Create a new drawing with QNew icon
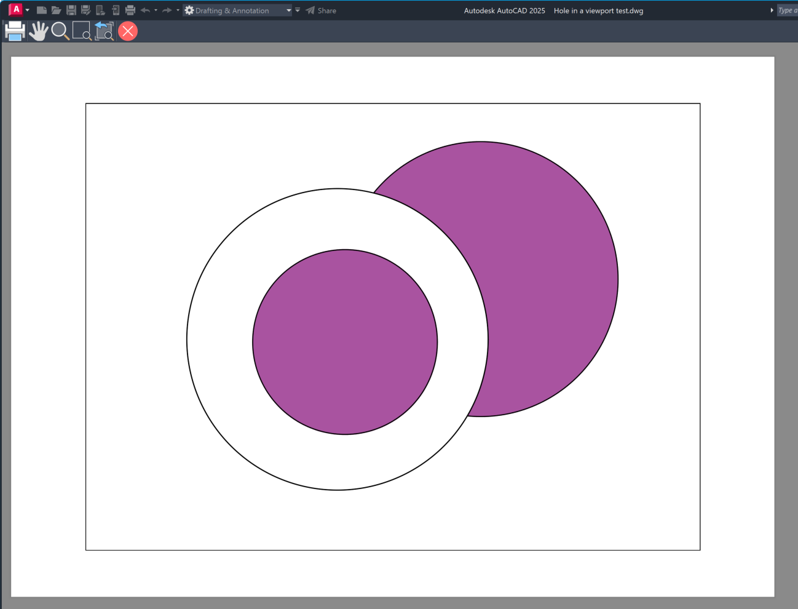The image size is (798, 609). pyautogui.click(x=41, y=10)
